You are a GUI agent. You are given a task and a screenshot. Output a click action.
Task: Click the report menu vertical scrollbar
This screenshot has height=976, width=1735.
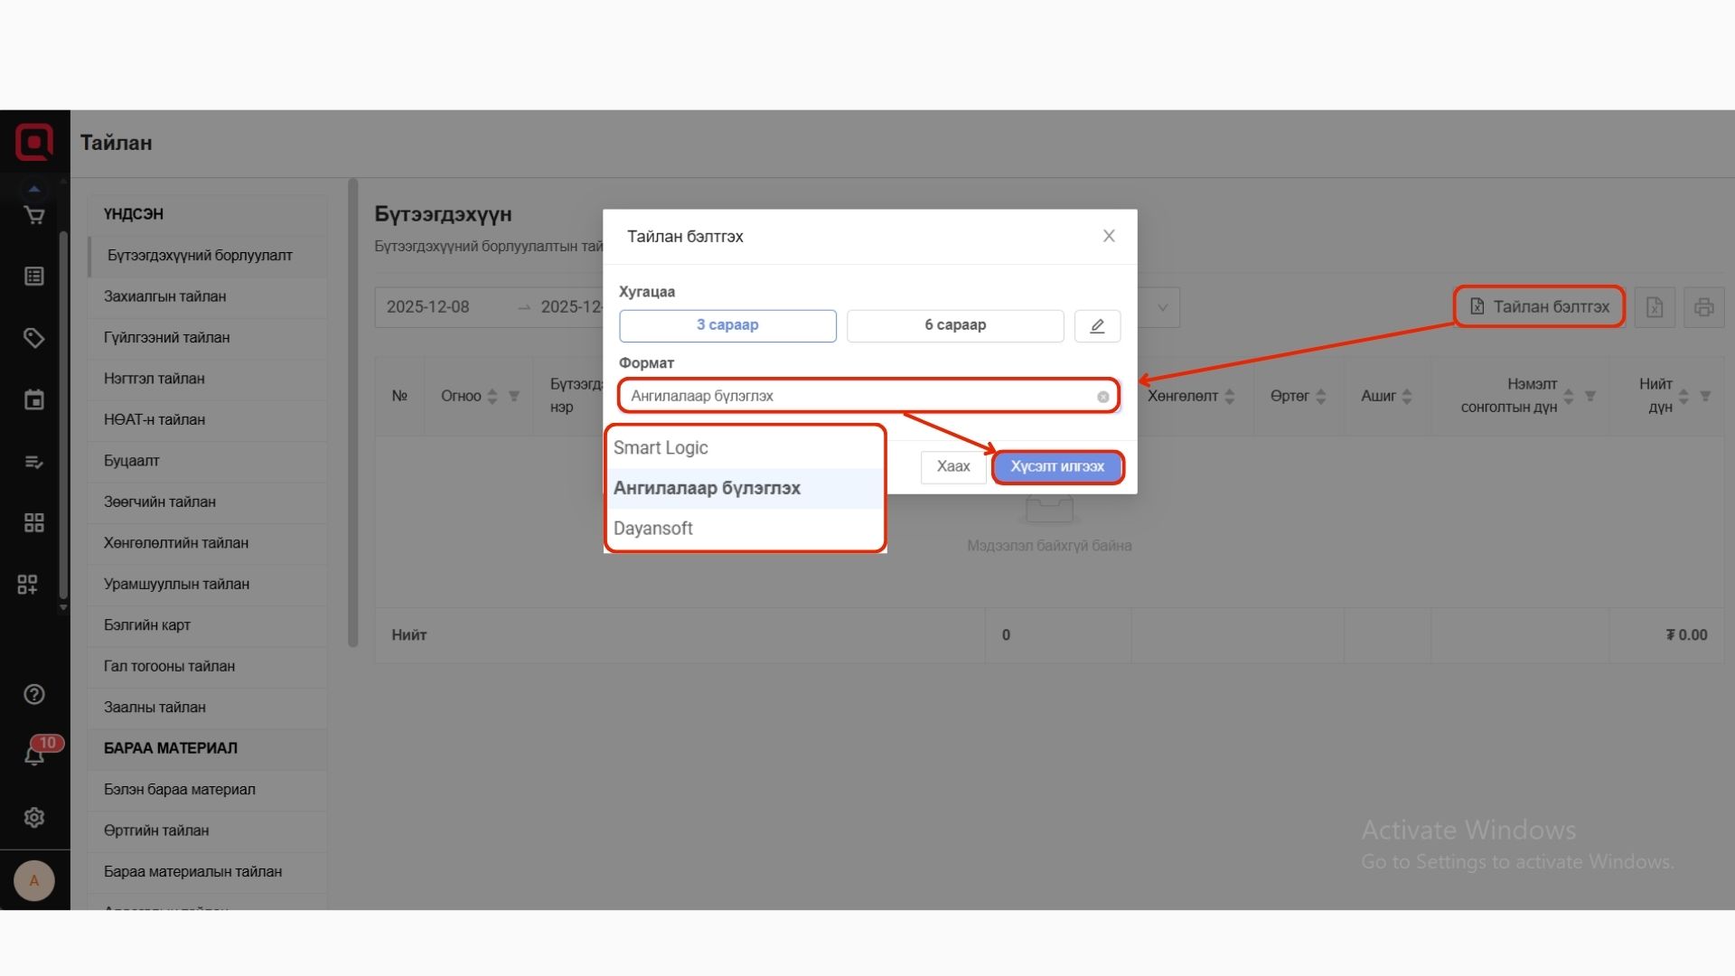pyautogui.click(x=353, y=413)
